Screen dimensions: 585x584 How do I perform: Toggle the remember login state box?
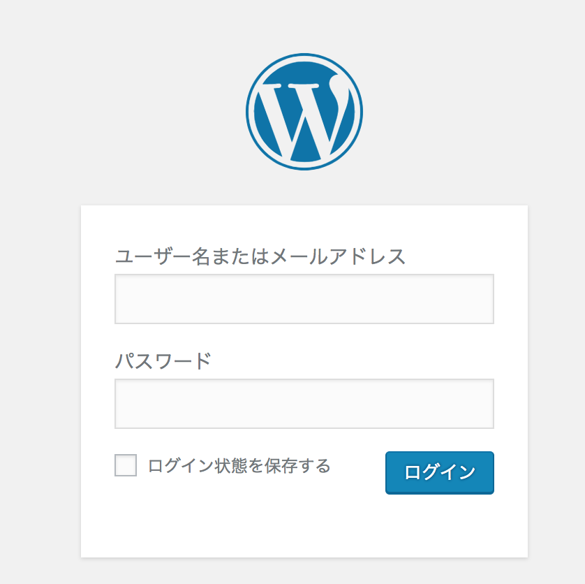[126, 465]
